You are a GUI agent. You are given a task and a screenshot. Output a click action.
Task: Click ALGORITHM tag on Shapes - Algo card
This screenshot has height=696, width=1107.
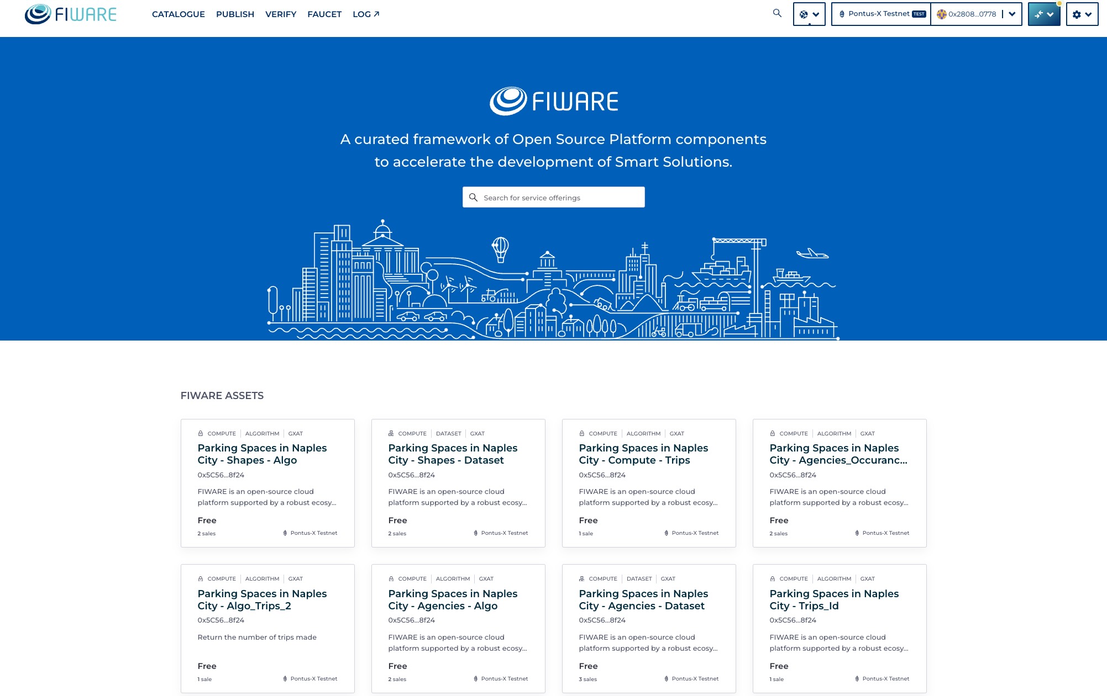262,434
